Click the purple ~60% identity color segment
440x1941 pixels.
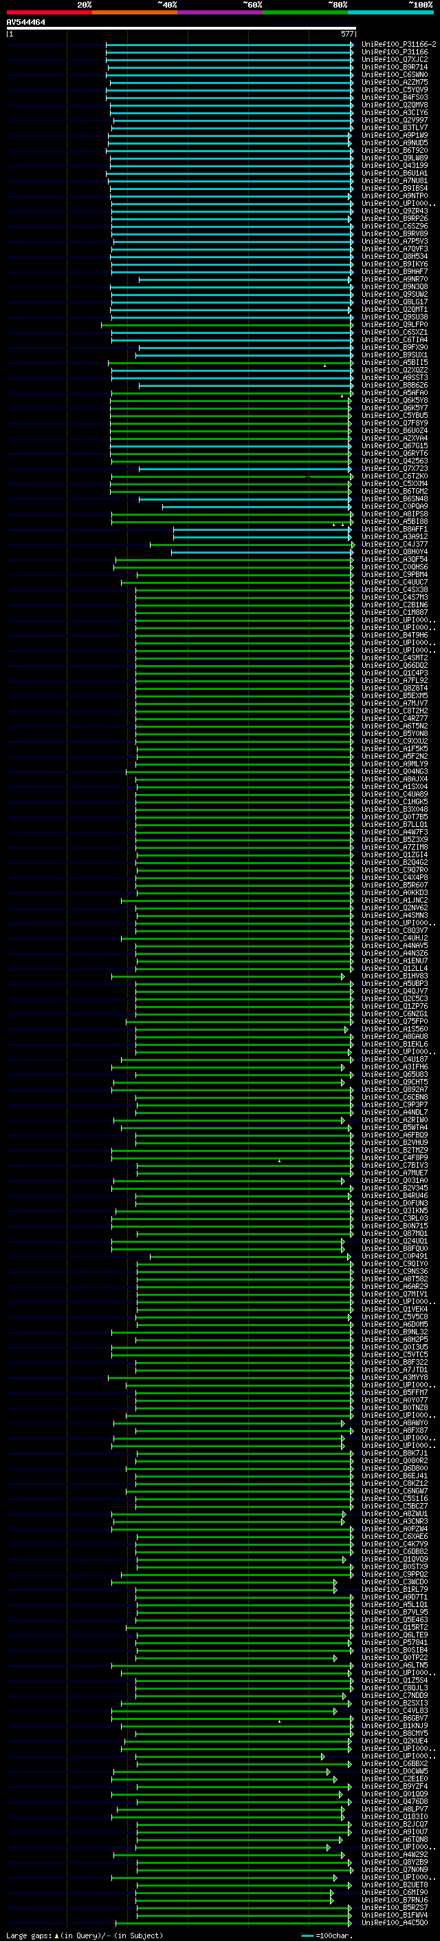tap(219, 12)
